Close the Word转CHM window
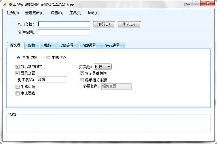This screenshot has height=144, width=217. click(208, 3)
